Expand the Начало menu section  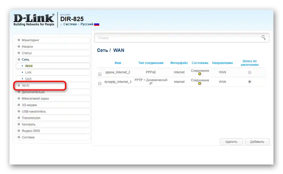53,47
